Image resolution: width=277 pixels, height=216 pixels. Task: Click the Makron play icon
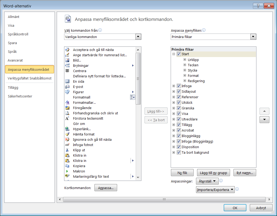[67, 171]
